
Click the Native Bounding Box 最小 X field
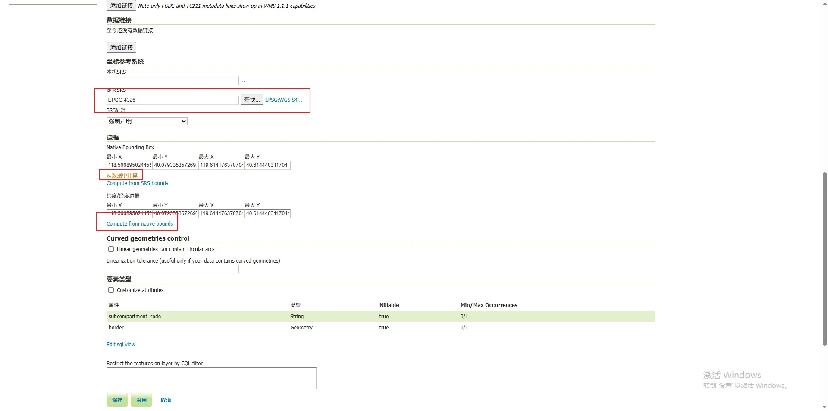(129, 165)
